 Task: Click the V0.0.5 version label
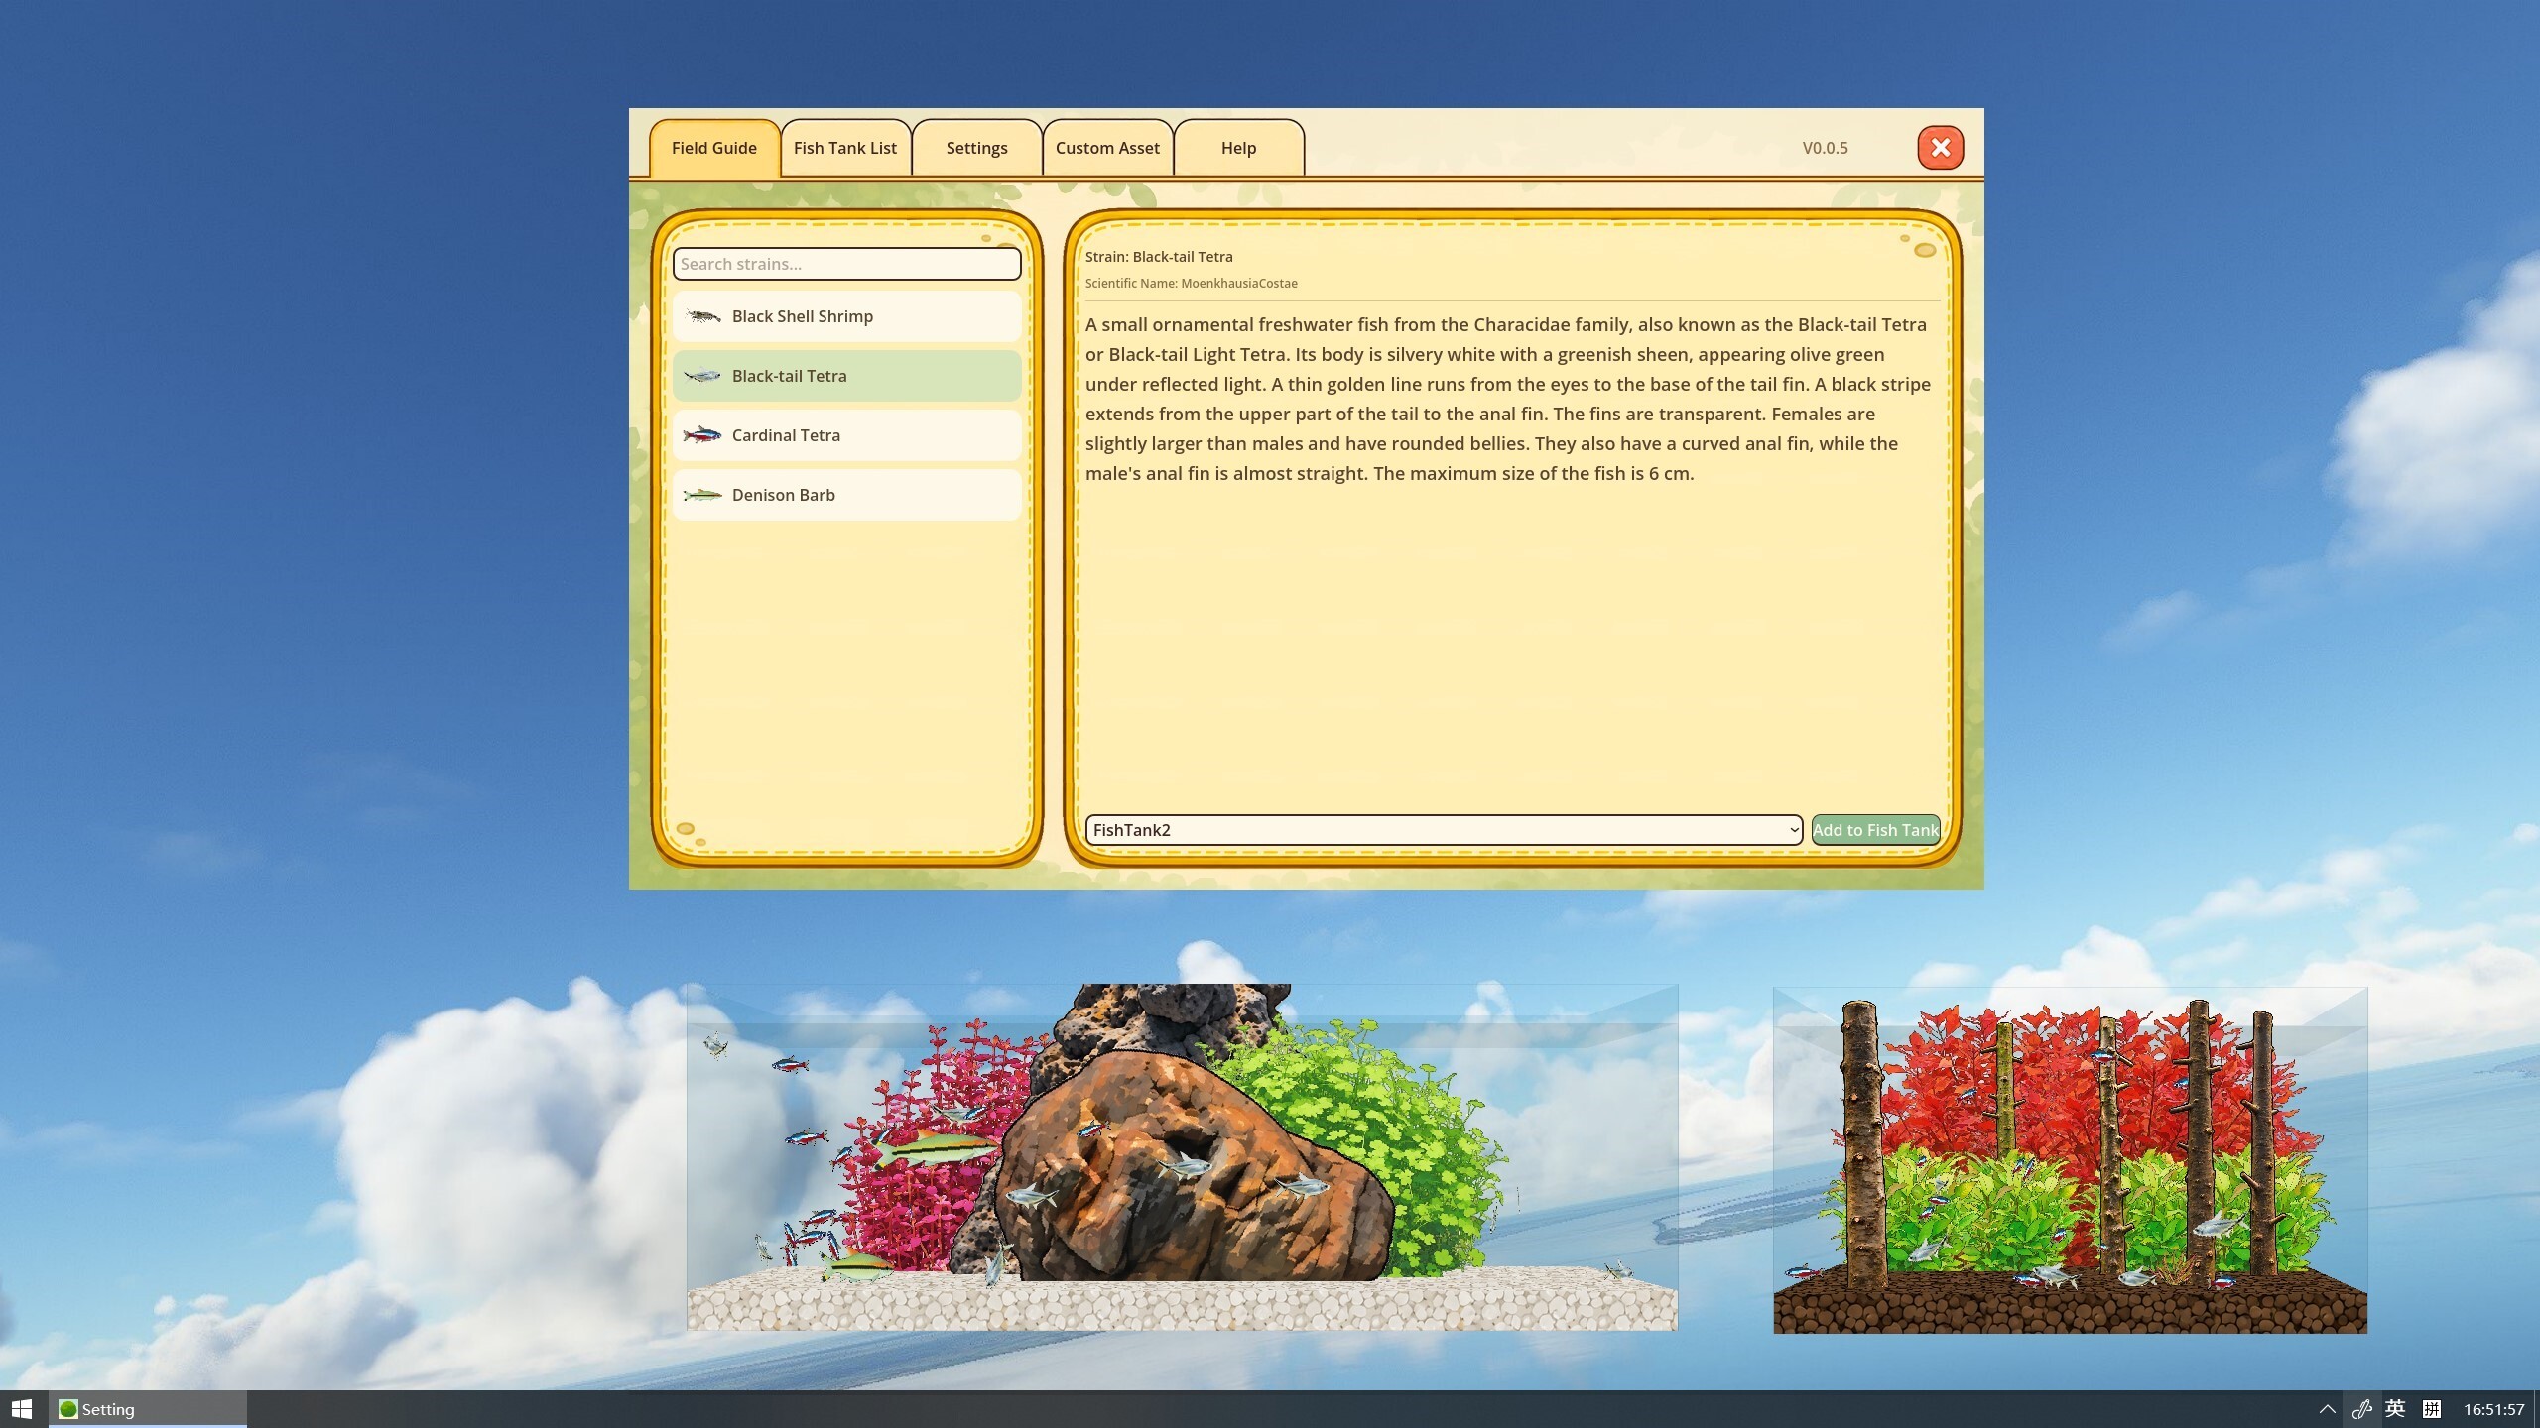click(1825, 148)
